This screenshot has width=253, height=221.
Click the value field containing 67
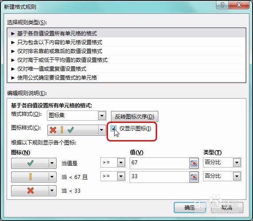pyautogui.click(x=159, y=163)
